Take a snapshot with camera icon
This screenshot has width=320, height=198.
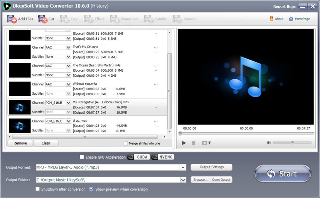[x=205, y=143]
